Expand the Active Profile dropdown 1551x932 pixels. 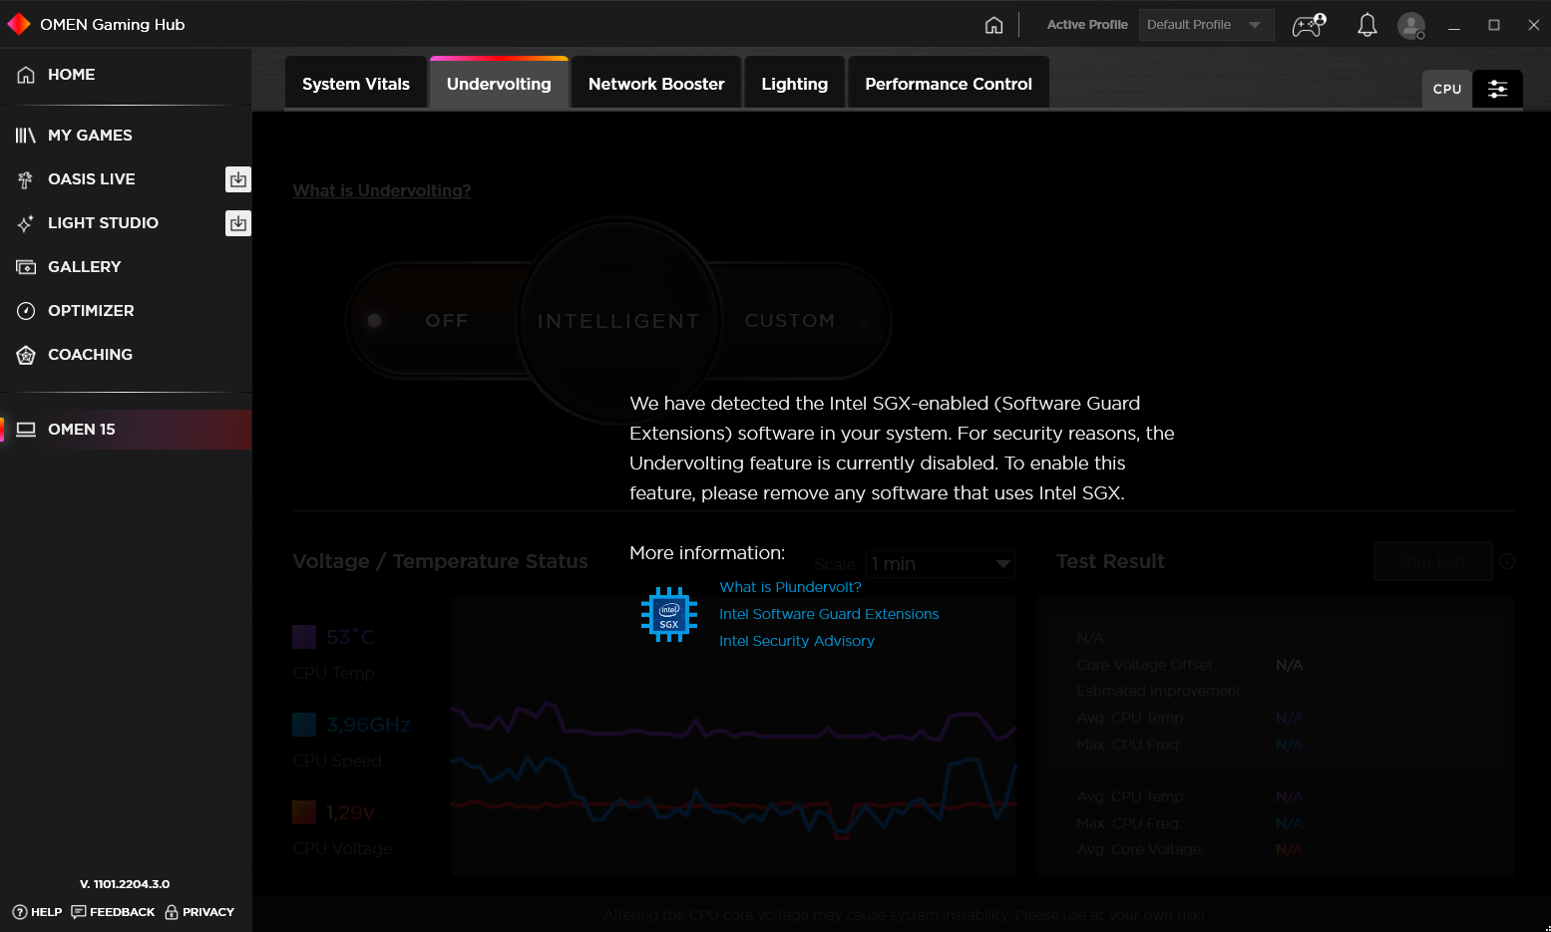pos(1206,25)
